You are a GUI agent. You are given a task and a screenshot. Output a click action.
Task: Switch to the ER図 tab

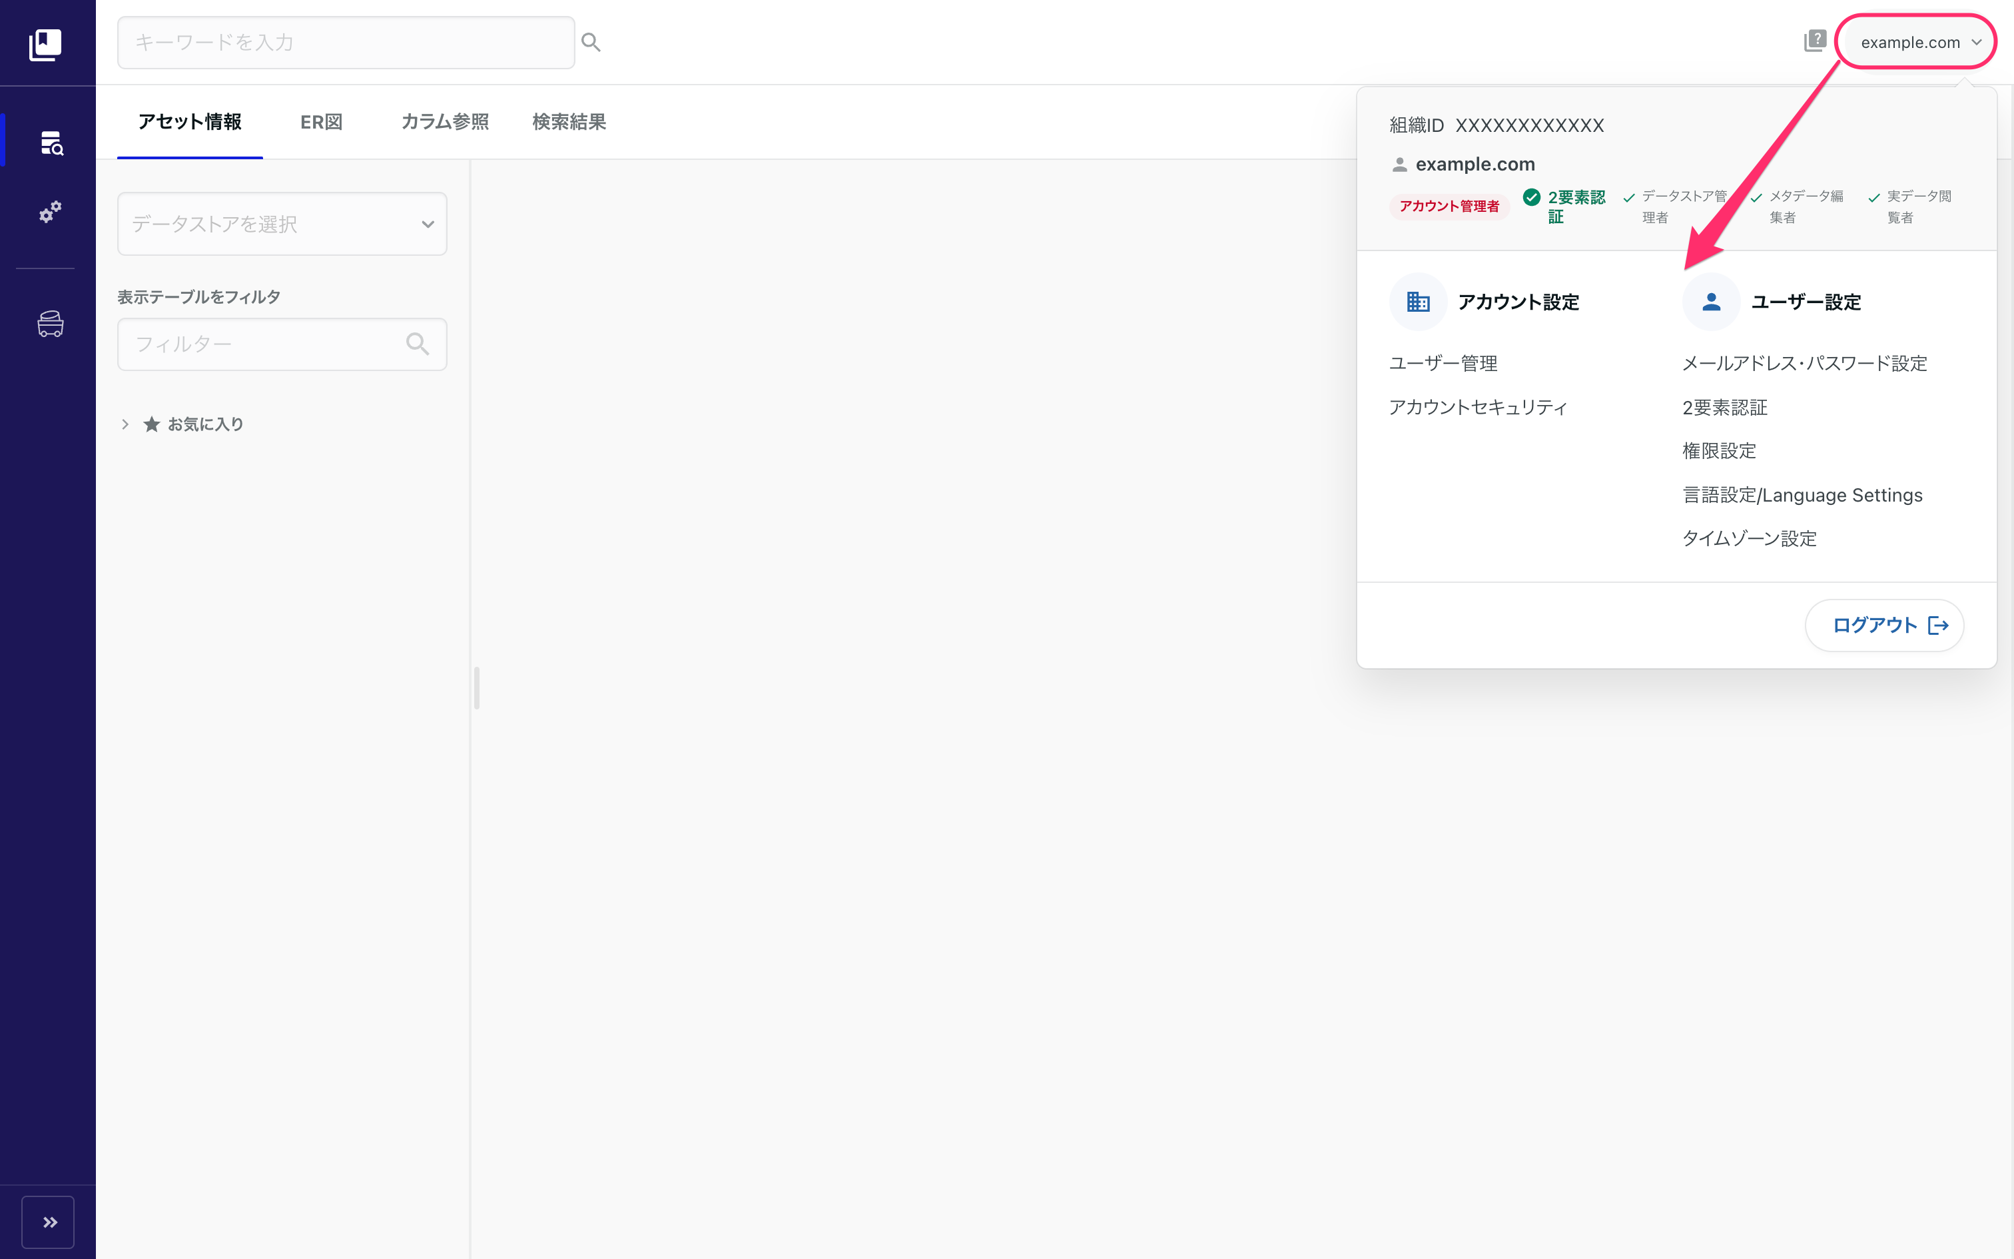tap(321, 123)
